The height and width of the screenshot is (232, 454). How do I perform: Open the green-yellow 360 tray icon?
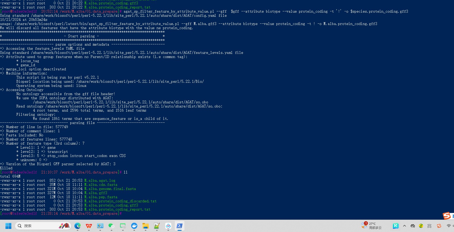click(421, 226)
